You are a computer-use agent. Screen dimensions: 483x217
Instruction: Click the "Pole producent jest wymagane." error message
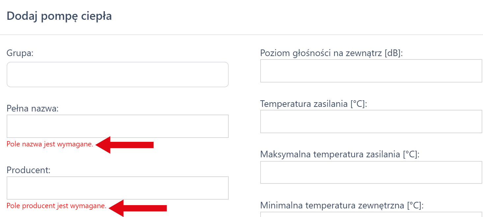point(56,206)
